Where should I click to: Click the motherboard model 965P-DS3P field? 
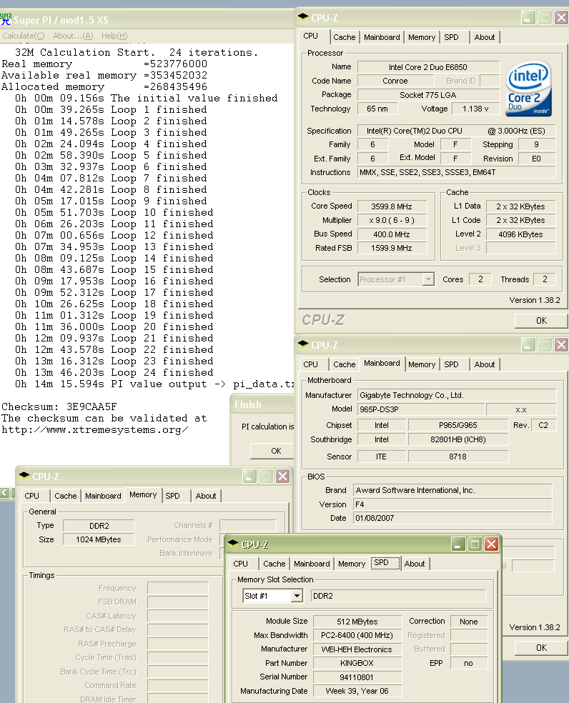point(421,409)
